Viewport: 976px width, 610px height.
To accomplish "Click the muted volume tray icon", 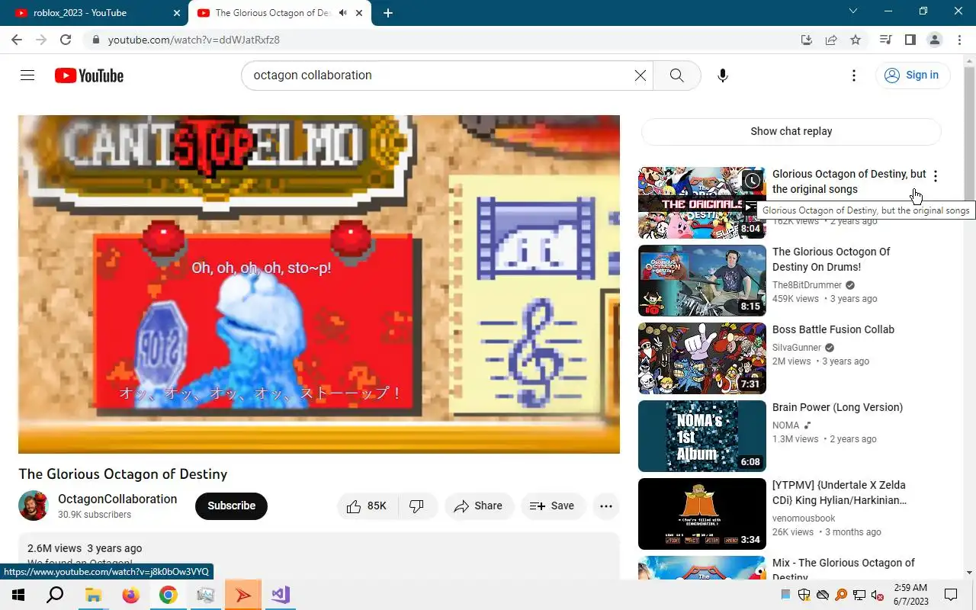I will (878, 595).
